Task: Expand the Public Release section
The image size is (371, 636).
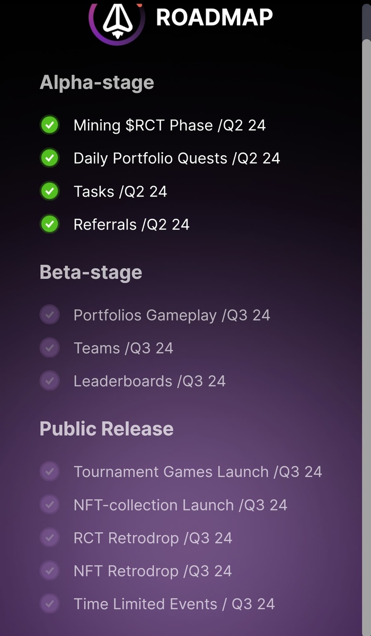Action: point(106,428)
